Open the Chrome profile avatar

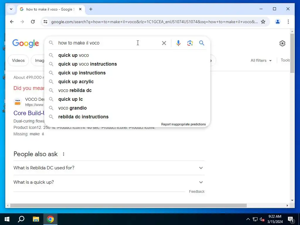tap(278, 22)
